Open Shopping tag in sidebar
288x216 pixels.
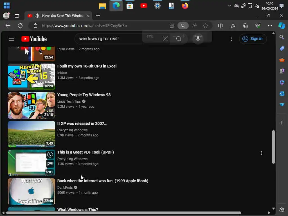pos(282,48)
